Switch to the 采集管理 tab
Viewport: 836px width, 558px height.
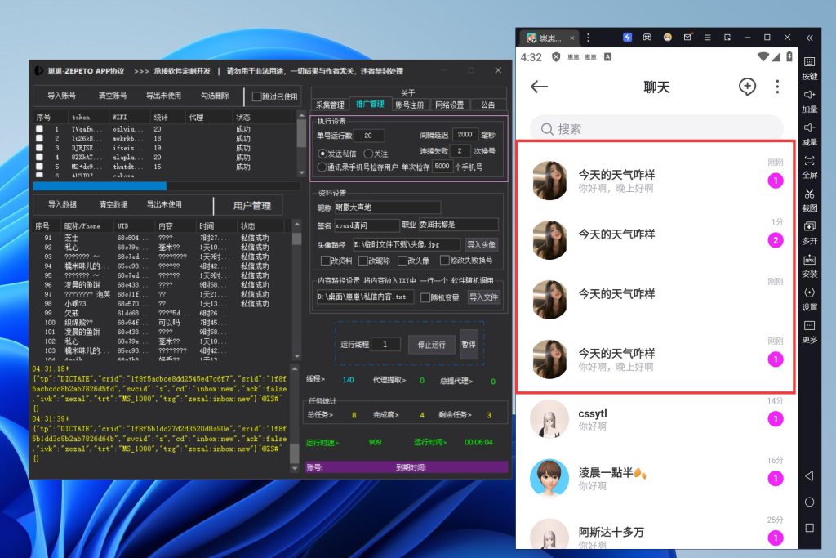pyautogui.click(x=330, y=105)
